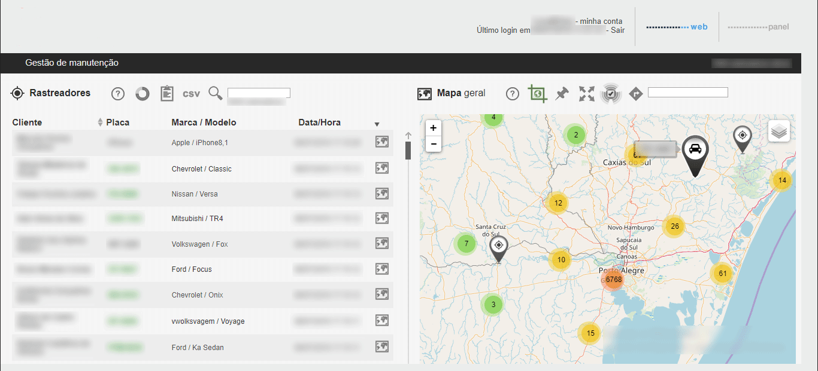Sort list by Cliente column arrows

pyautogui.click(x=100, y=122)
